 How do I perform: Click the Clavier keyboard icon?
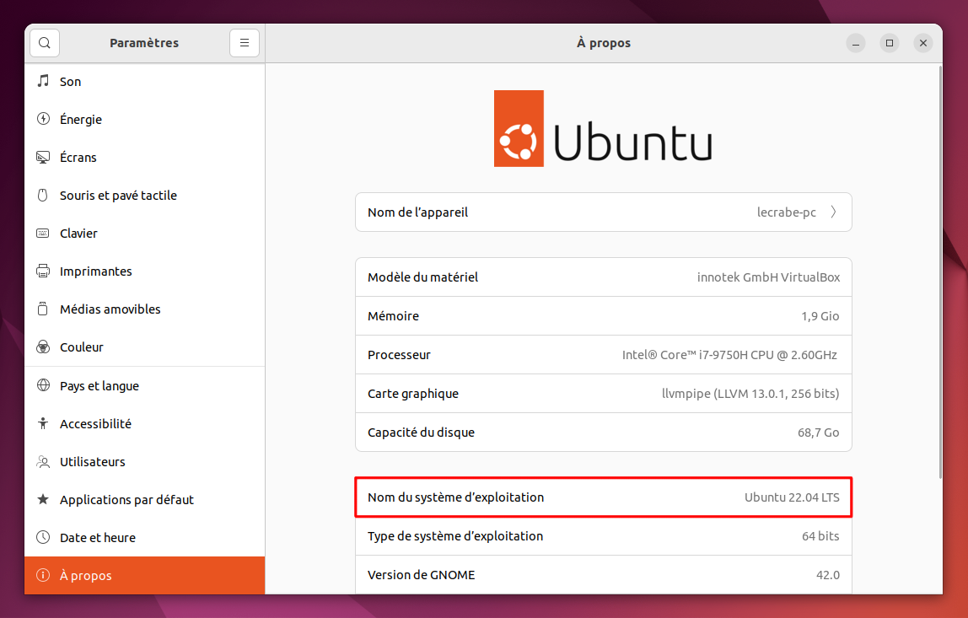coord(43,233)
